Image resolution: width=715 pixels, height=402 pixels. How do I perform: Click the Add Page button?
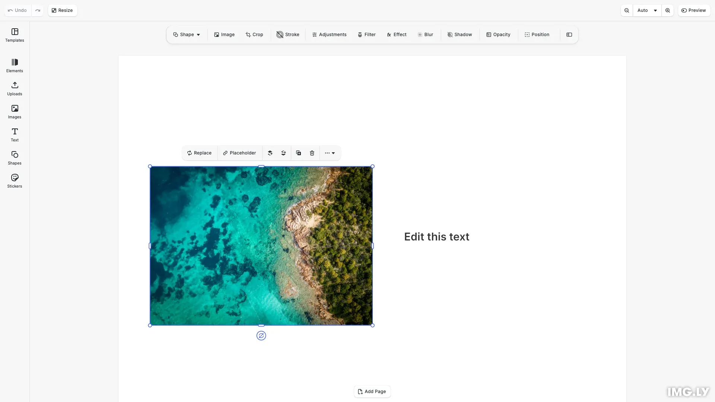(x=372, y=391)
